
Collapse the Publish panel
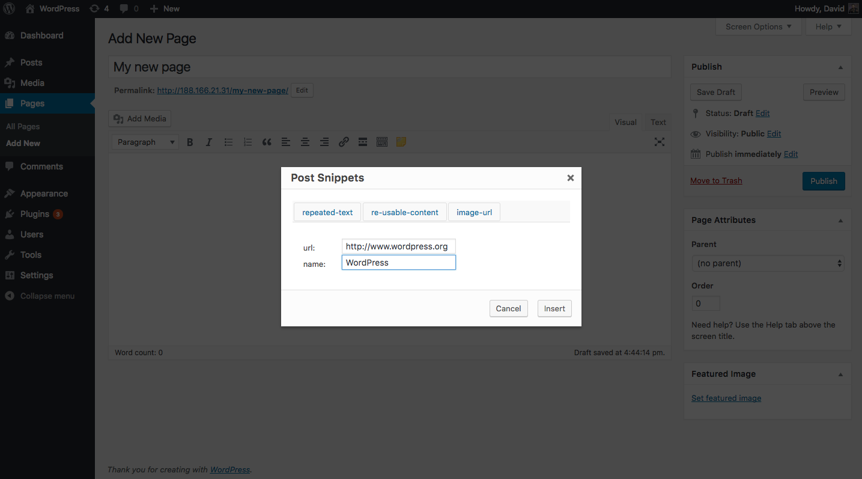pyautogui.click(x=840, y=67)
